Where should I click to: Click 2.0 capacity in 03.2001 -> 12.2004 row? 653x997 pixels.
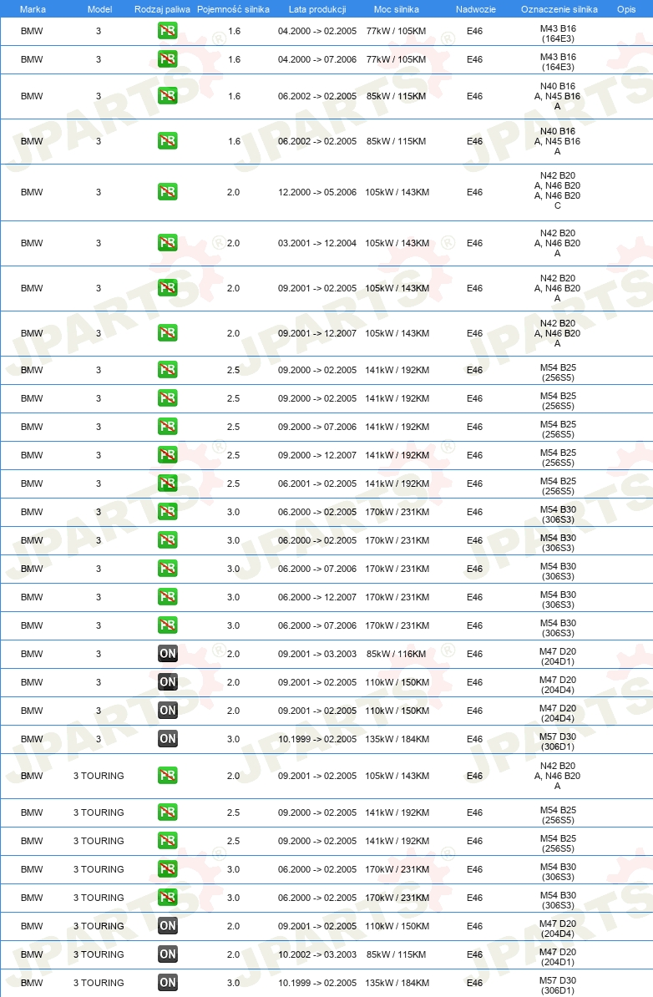point(233,243)
